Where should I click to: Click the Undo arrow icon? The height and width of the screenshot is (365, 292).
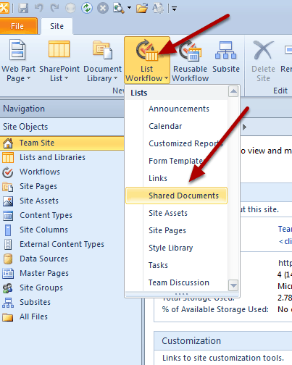click(38, 8)
